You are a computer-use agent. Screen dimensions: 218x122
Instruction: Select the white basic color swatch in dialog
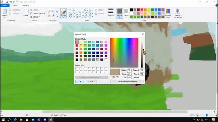tap(106, 60)
